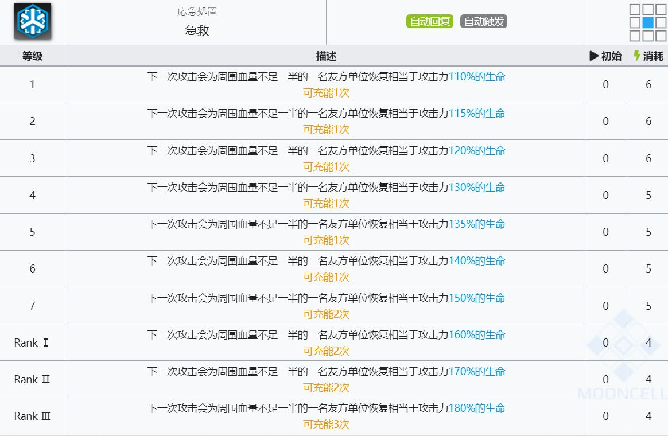Click 可充能2次 in Rank Ⅰ row
668x436 pixels.
[326, 351]
